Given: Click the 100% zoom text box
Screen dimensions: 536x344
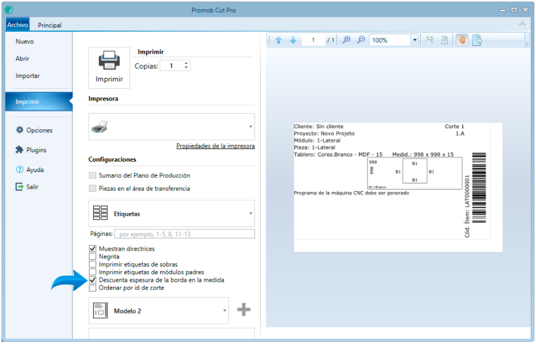Looking at the screenshot, I should click(390, 40).
